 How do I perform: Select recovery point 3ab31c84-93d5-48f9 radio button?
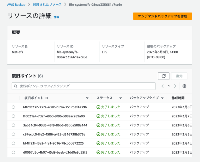click(x=13, y=125)
